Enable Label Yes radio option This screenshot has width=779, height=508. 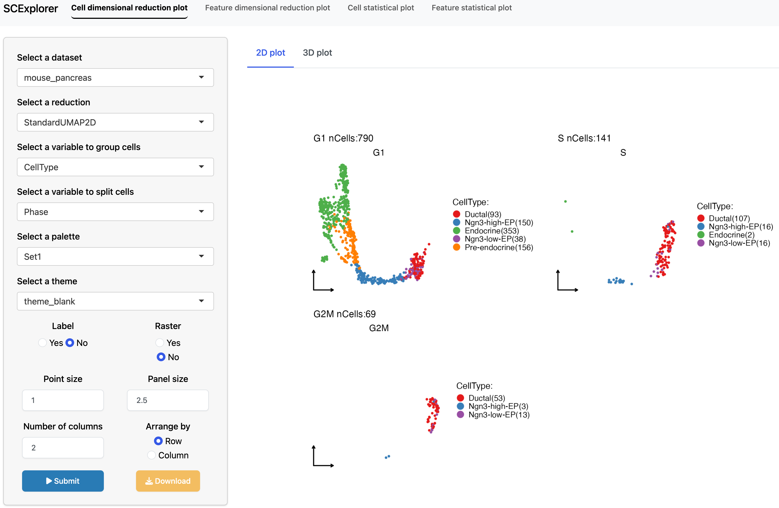click(x=43, y=343)
